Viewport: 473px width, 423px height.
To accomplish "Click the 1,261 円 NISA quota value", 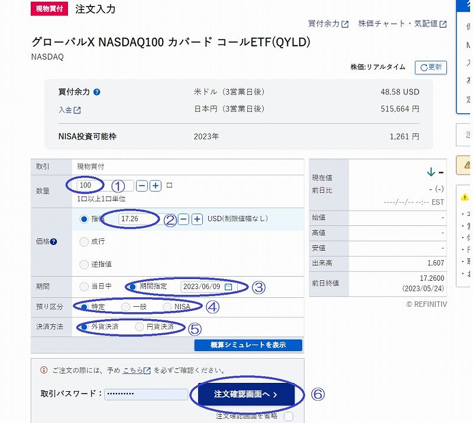I will [x=404, y=137].
